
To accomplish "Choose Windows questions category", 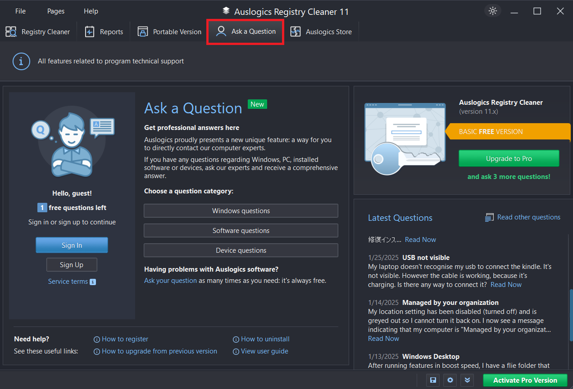I will pos(241,211).
